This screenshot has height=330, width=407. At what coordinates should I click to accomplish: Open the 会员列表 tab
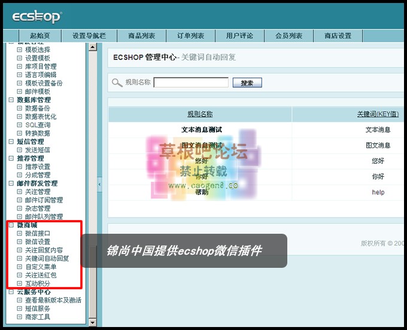(288, 36)
